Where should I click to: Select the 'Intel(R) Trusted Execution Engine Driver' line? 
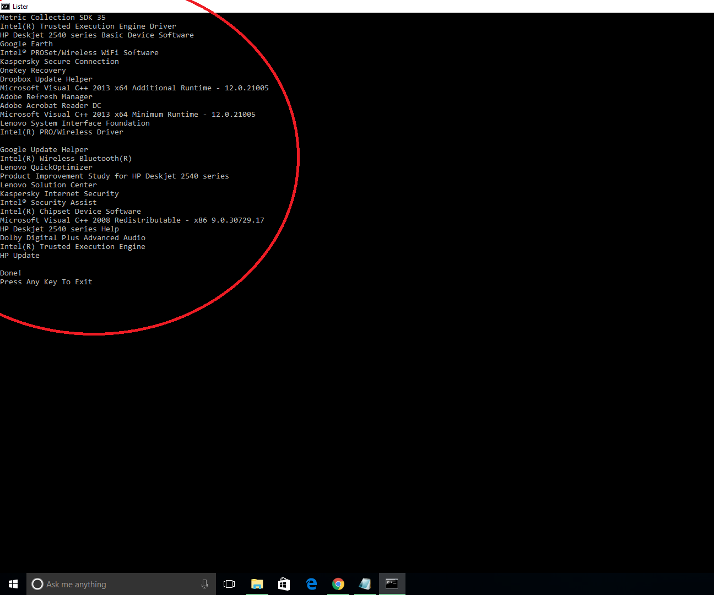click(88, 26)
